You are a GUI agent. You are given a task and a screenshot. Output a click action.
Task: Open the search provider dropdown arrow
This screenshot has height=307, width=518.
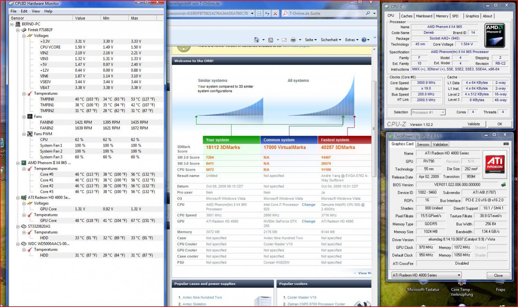coord(374,14)
